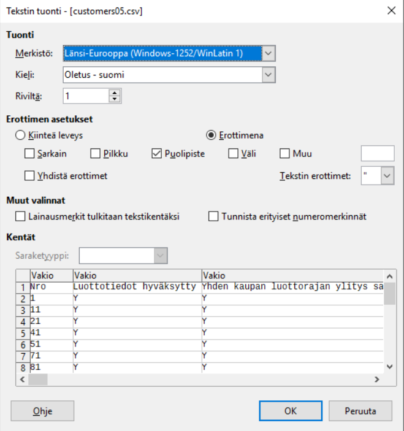Click the Luottotiedot hyväksytty column header
Viewport: 404px width, 431px height.
pos(137,276)
